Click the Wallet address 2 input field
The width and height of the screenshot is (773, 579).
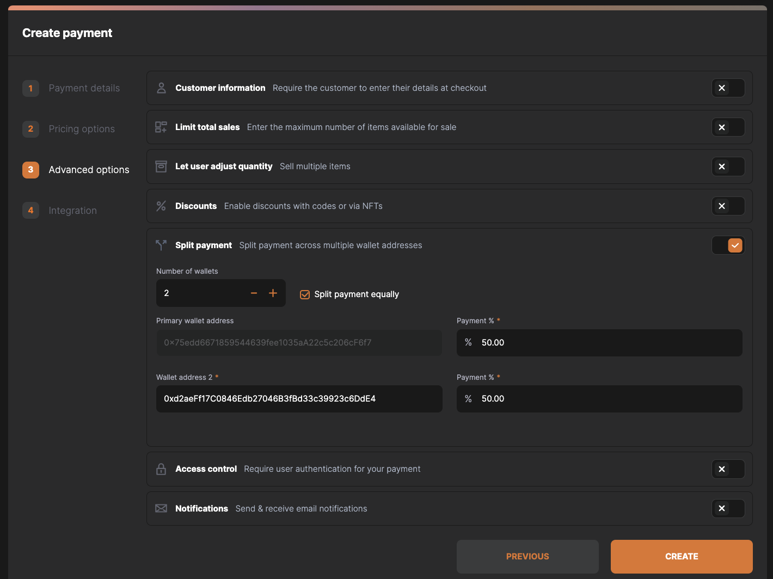(299, 399)
